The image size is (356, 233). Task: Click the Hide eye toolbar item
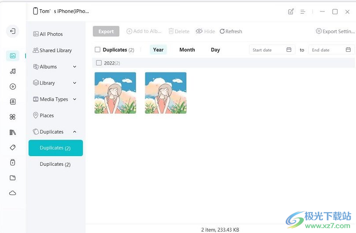click(x=205, y=31)
